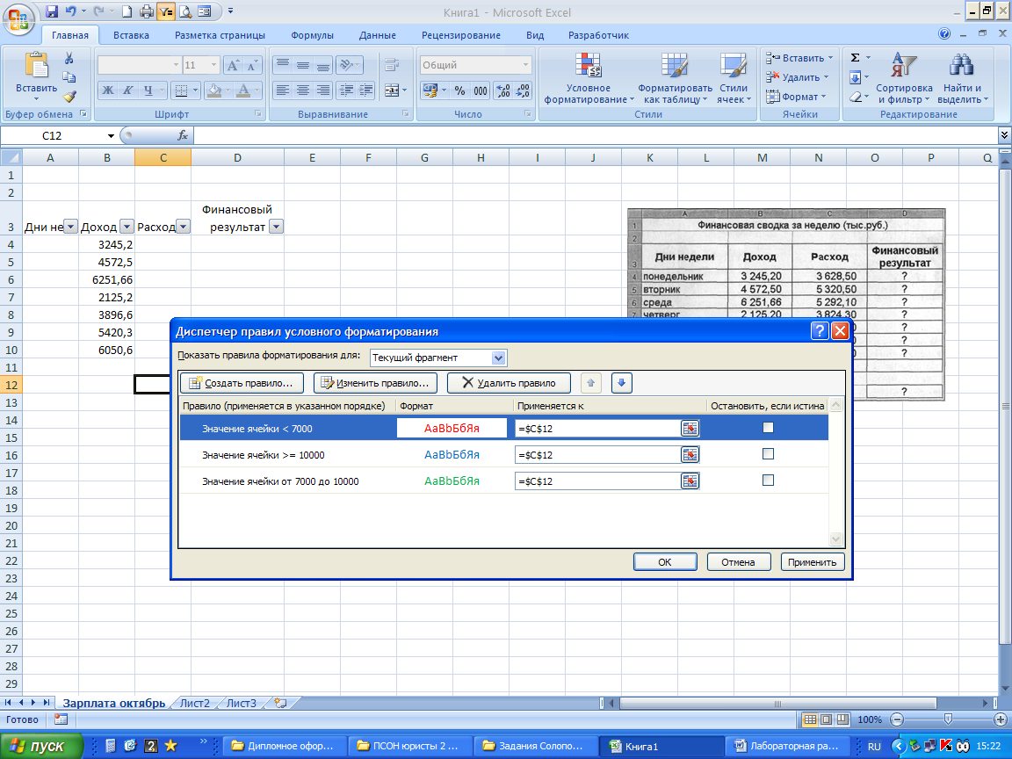Check Stop if True for rule >= 10000
The image size is (1012, 759).
(768, 453)
